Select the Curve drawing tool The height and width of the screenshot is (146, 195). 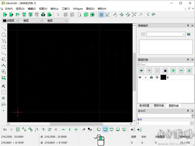click(4, 41)
